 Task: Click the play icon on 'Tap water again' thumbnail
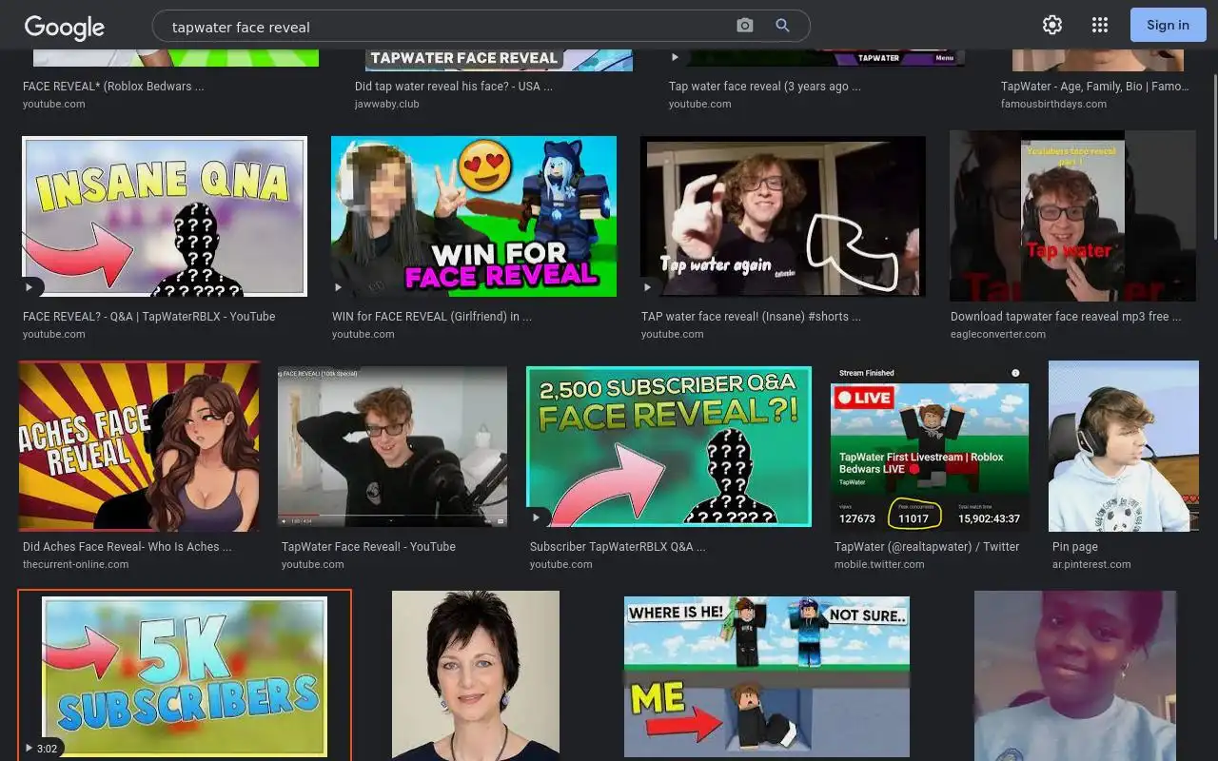coord(649,287)
